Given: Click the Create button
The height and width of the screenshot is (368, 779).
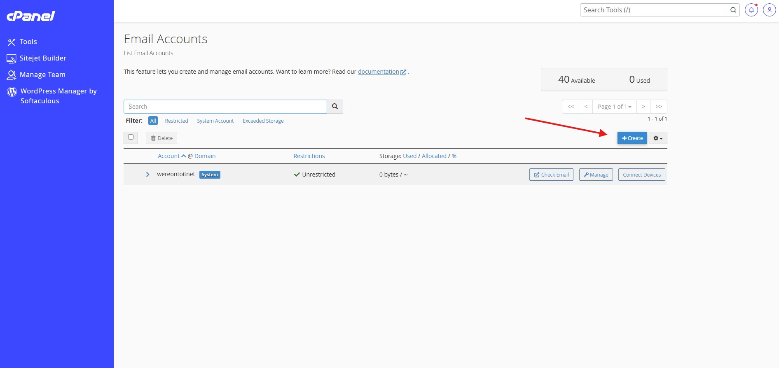Looking at the screenshot, I should (632, 138).
